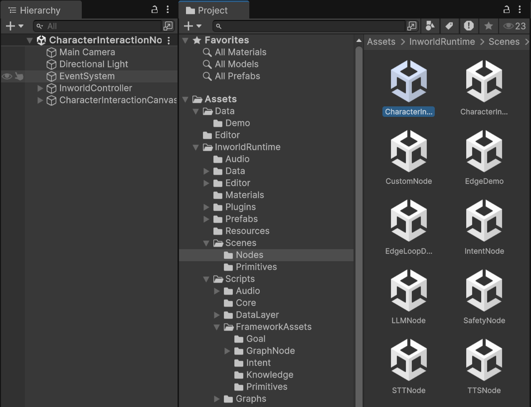Open the Demo folder
This screenshot has width=531, height=407.
237,123
